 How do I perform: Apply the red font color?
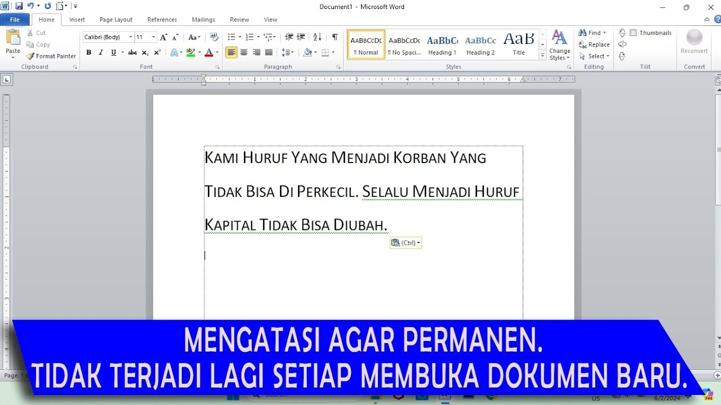208,52
